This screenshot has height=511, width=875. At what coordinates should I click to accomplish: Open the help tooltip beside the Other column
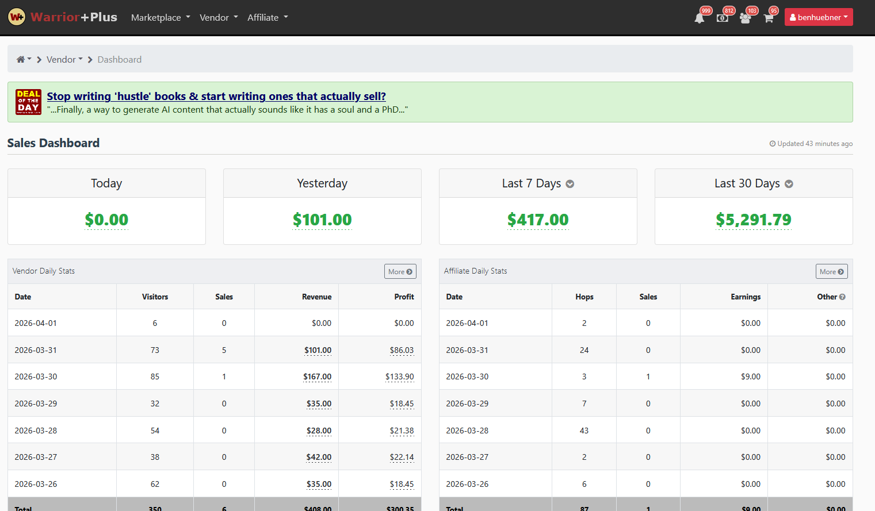click(841, 297)
